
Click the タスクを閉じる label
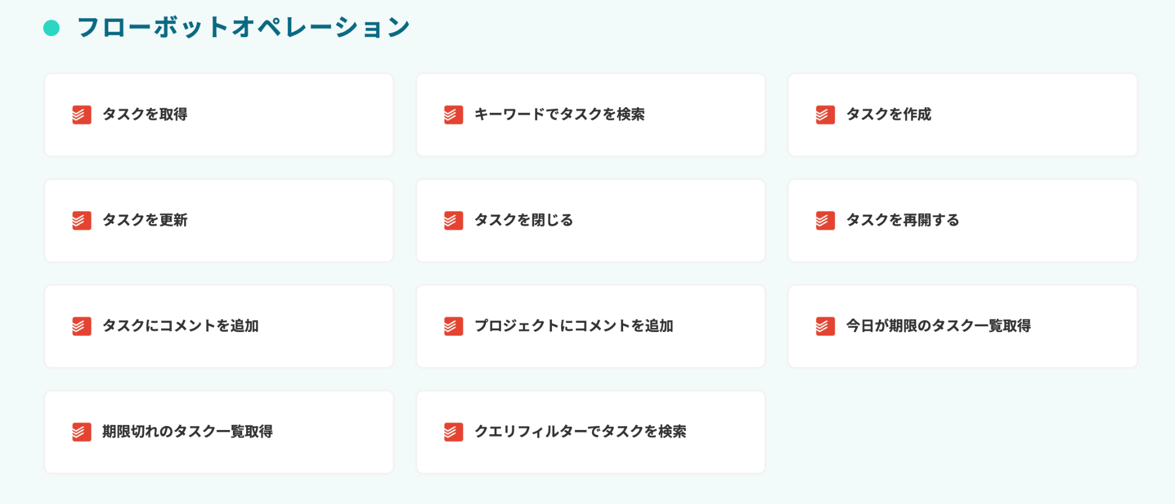coord(523,220)
